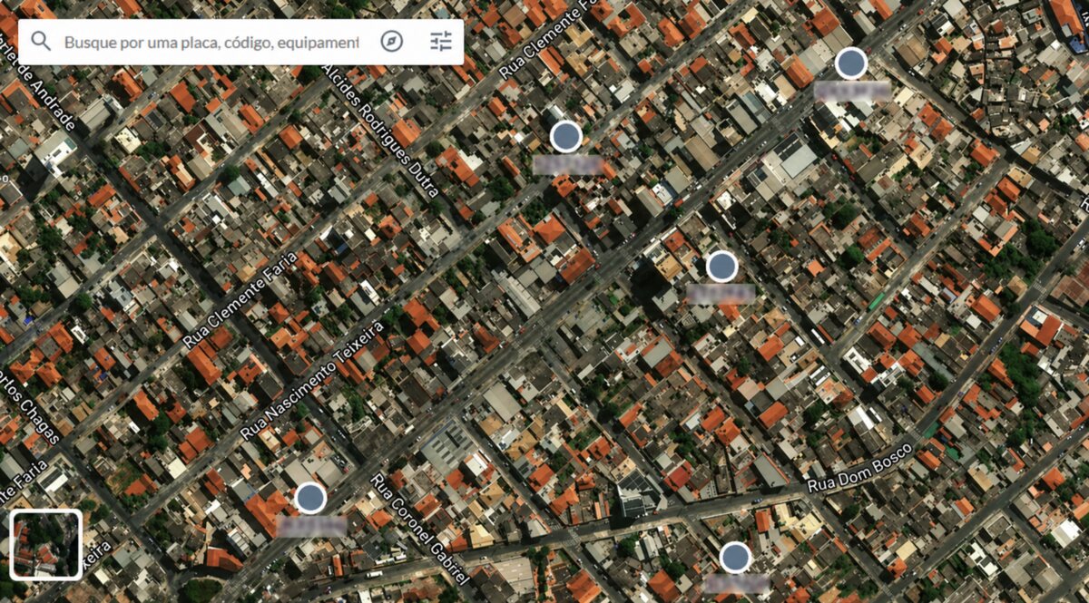Click the compass icon in search bar

point(391,42)
